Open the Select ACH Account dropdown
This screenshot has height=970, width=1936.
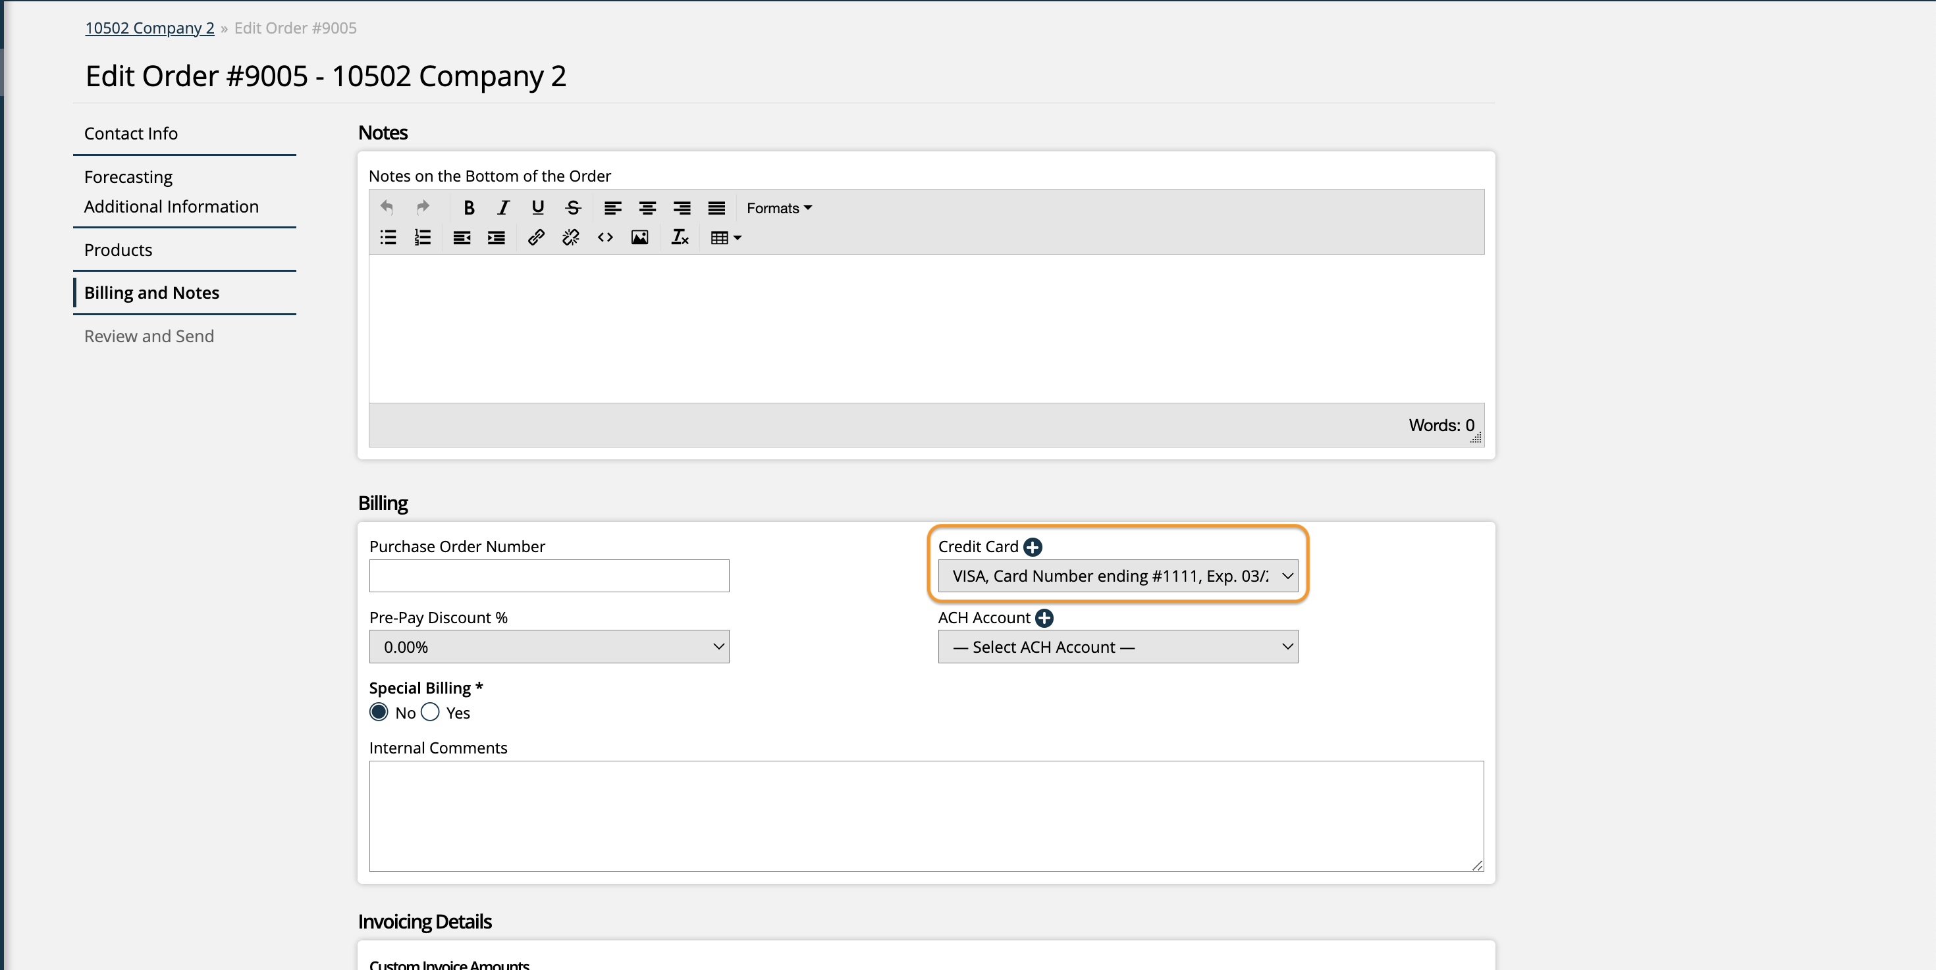click(x=1117, y=646)
